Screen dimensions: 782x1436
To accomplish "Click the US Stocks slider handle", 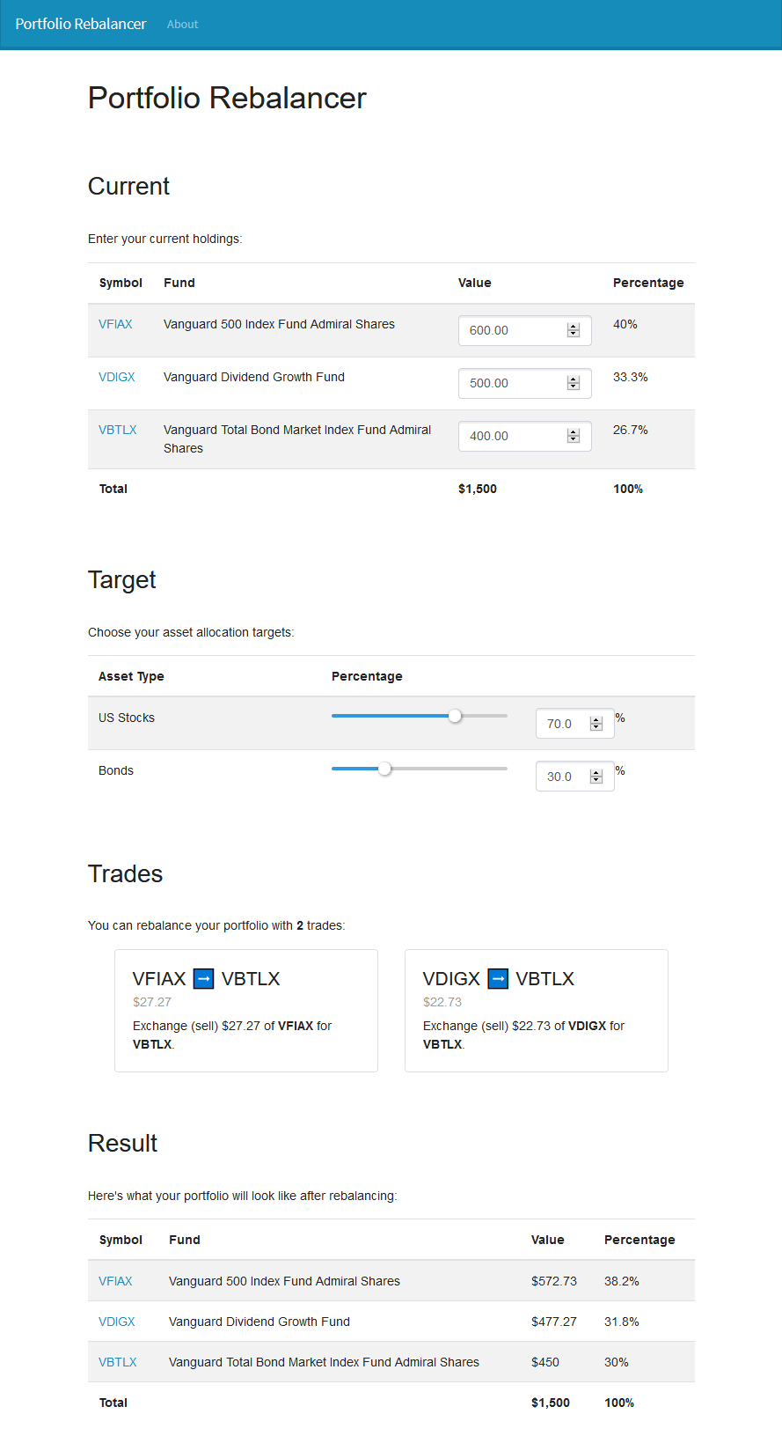I will (x=455, y=716).
